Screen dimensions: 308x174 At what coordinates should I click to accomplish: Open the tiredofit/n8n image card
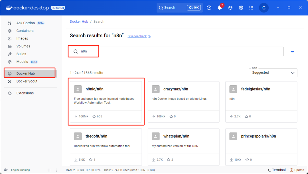(x=106, y=147)
